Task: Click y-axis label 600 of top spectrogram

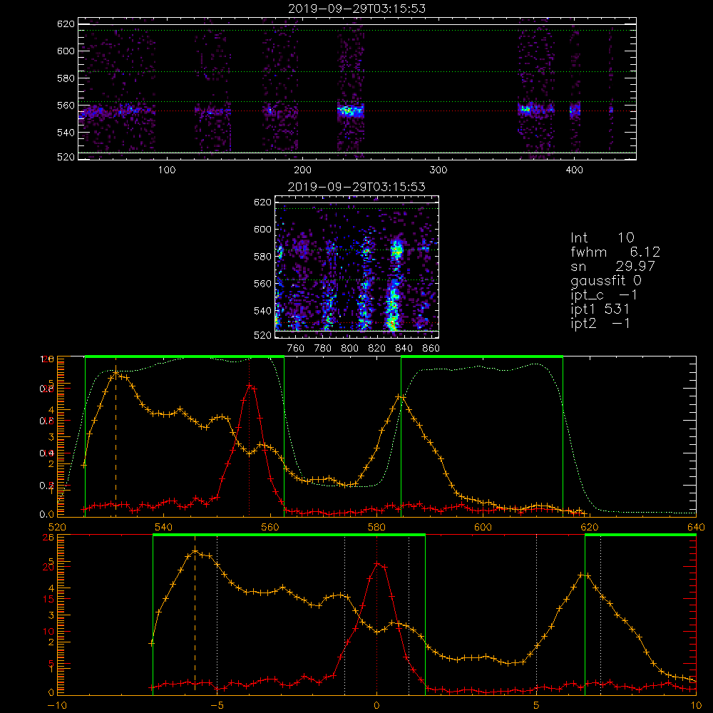Action: click(x=66, y=51)
